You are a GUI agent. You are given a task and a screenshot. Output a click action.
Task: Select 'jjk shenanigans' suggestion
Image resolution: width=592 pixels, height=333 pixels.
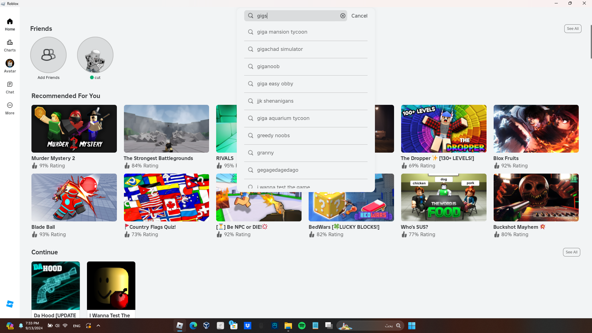point(306,101)
